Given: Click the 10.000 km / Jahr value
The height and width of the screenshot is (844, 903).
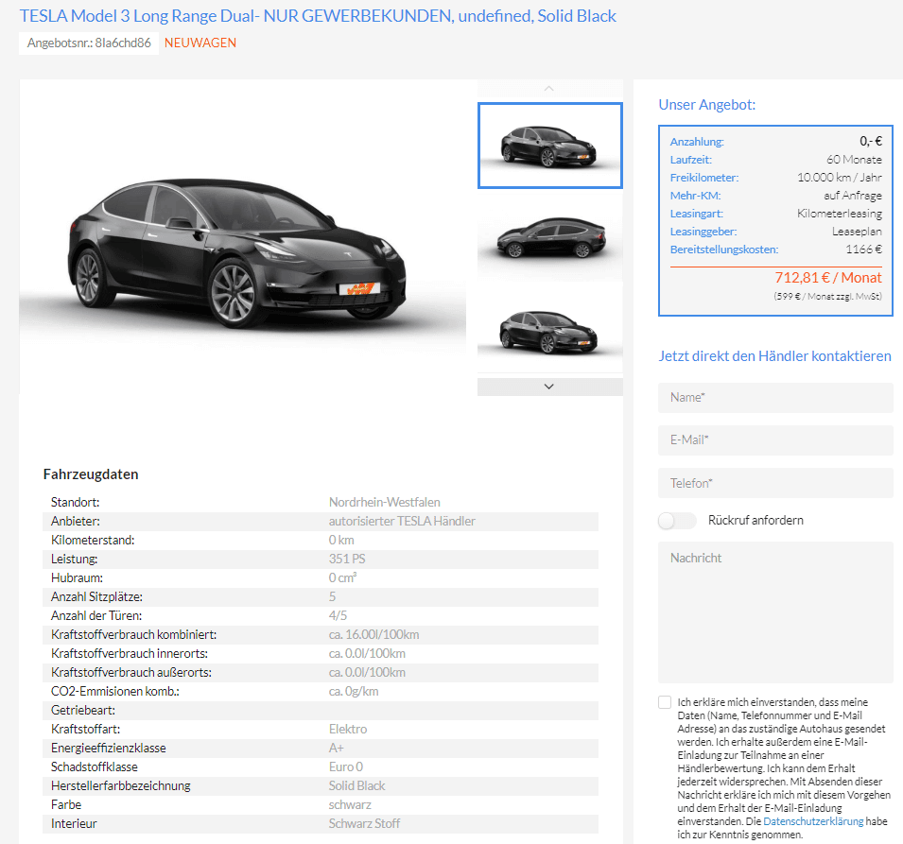Looking at the screenshot, I should [839, 178].
